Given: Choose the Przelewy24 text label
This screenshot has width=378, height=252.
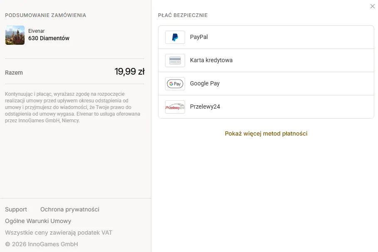Looking at the screenshot, I should pos(205,107).
